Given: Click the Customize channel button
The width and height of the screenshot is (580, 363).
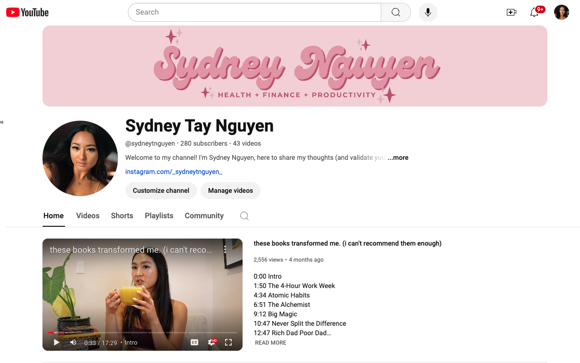Looking at the screenshot, I should (x=161, y=190).
